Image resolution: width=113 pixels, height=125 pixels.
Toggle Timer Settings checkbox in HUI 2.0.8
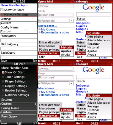pos(3,77)
